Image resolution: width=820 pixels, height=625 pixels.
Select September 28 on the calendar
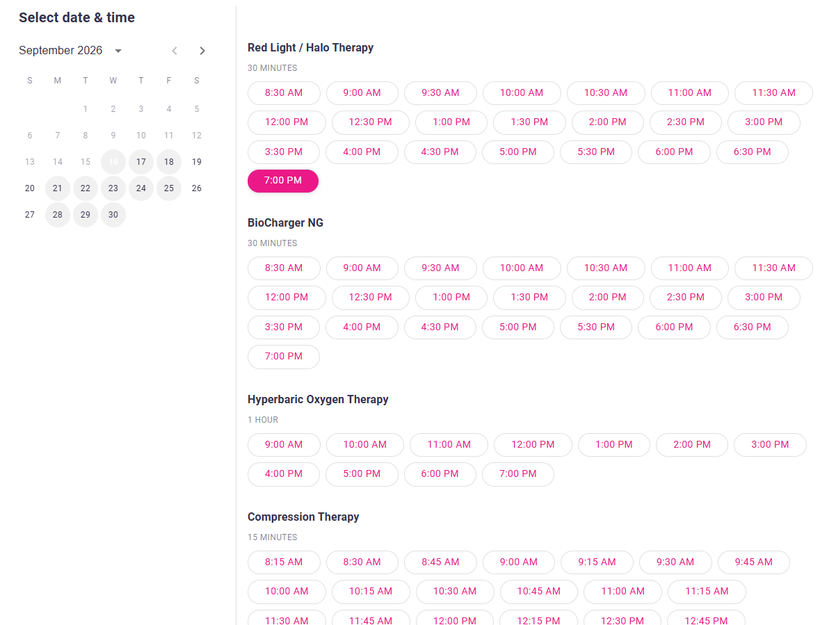click(58, 215)
